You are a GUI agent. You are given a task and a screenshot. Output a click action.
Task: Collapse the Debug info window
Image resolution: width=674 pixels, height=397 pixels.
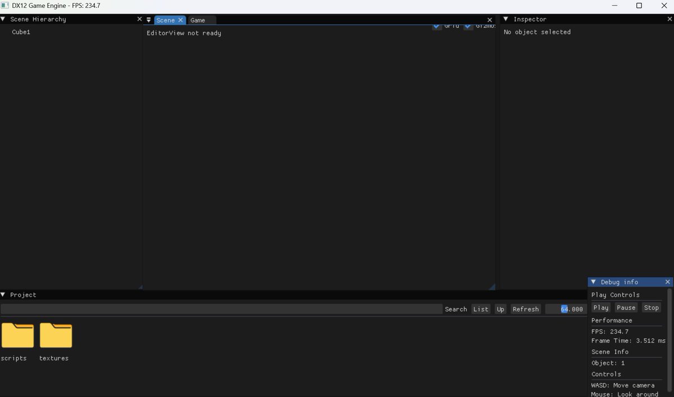point(594,282)
